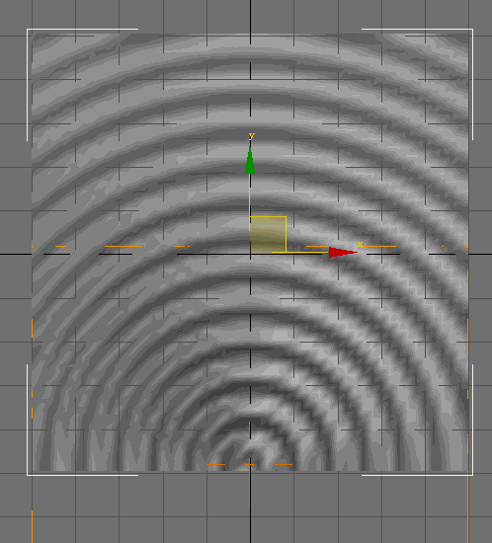
Task: Click the red X-axis arrow of the gizmo
Action: pos(343,252)
